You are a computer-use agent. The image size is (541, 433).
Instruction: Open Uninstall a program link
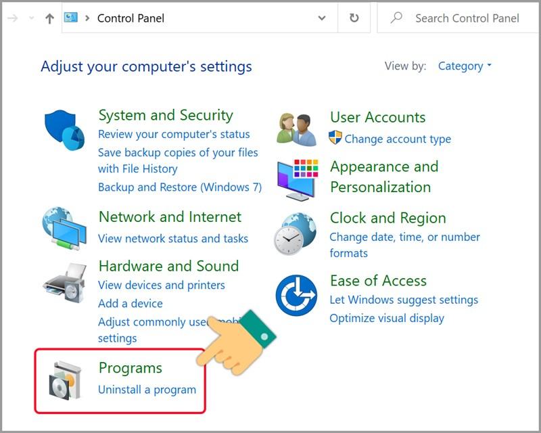click(x=147, y=390)
